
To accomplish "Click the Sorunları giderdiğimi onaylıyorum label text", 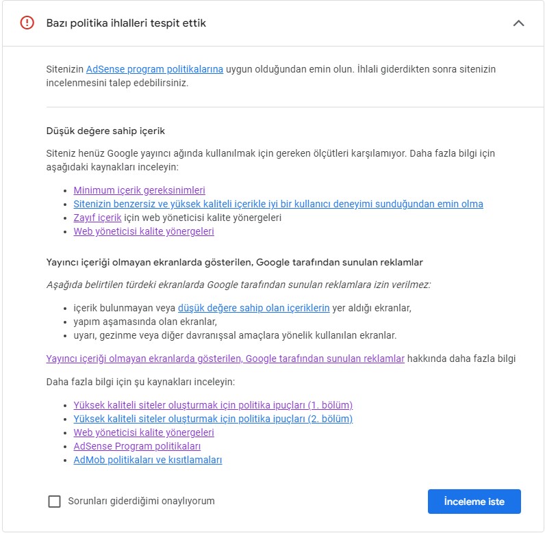I will tap(142, 501).
